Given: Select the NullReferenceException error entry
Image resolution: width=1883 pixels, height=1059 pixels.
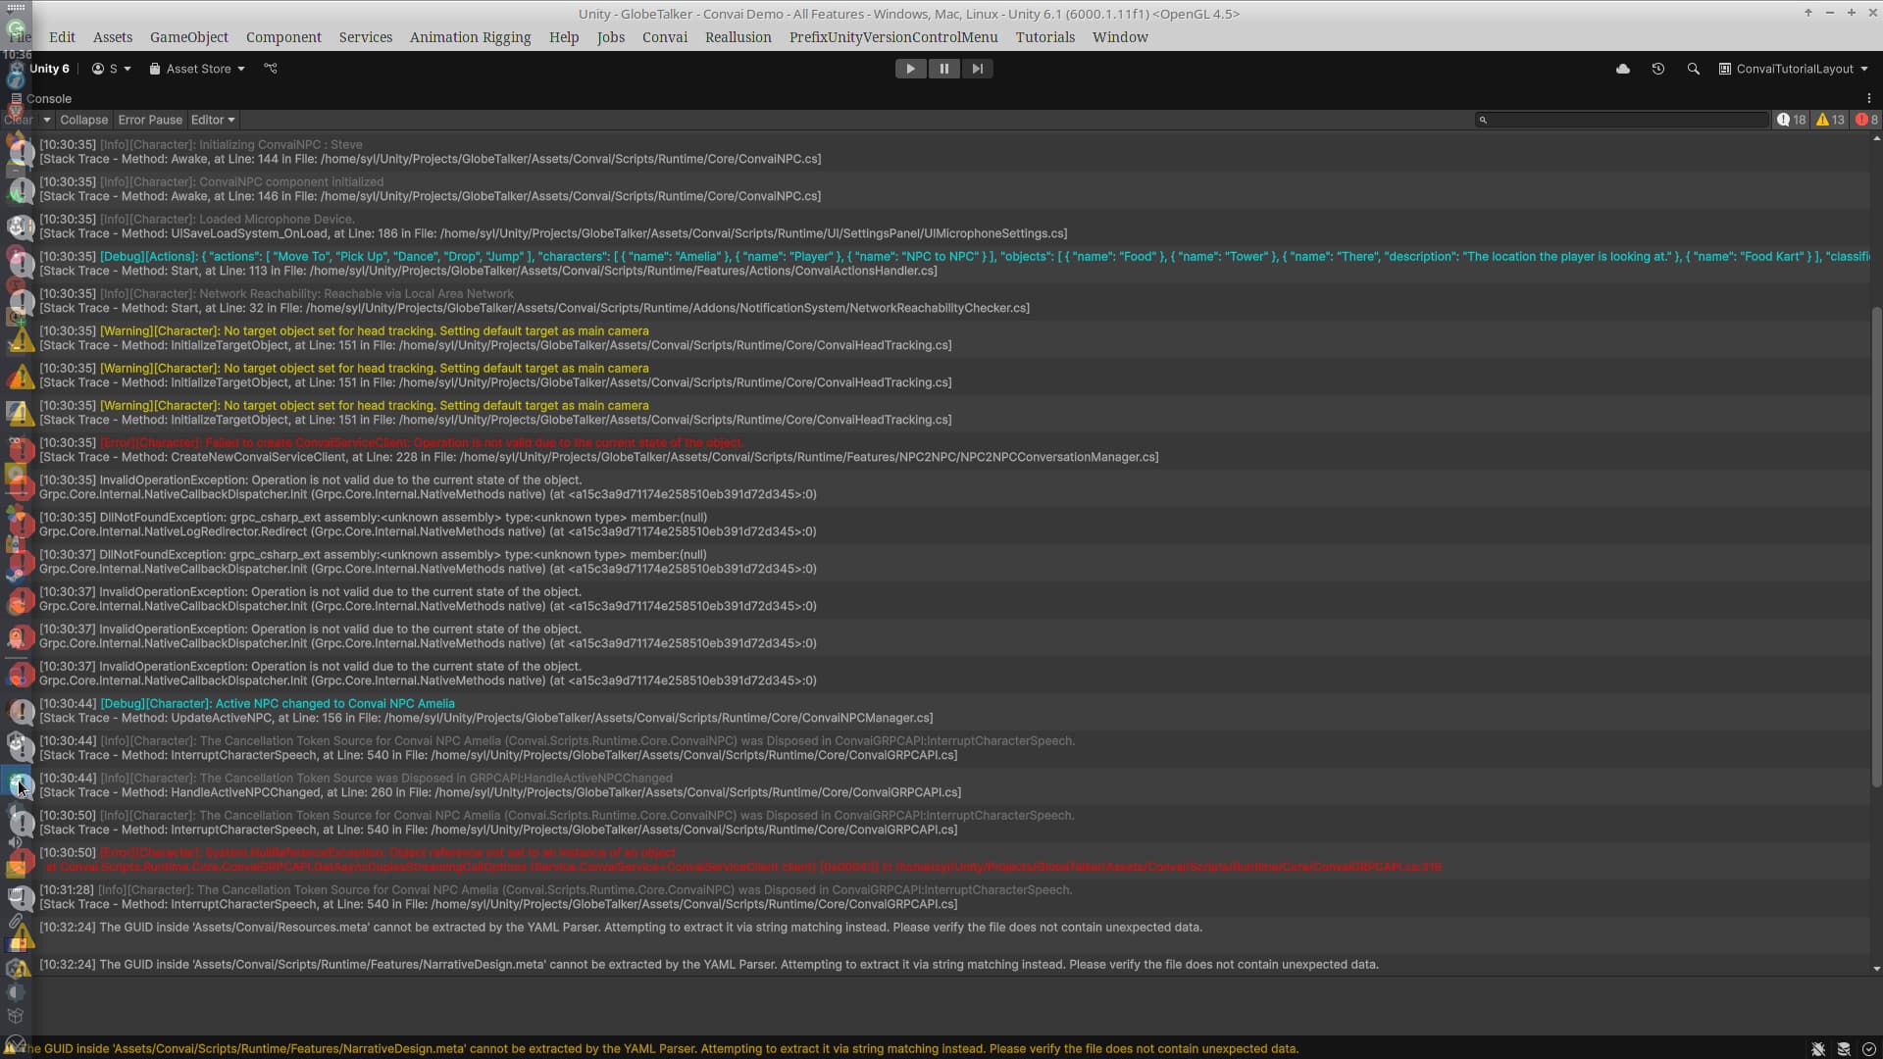Looking at the screenshot, I should (x=935, y=860).
